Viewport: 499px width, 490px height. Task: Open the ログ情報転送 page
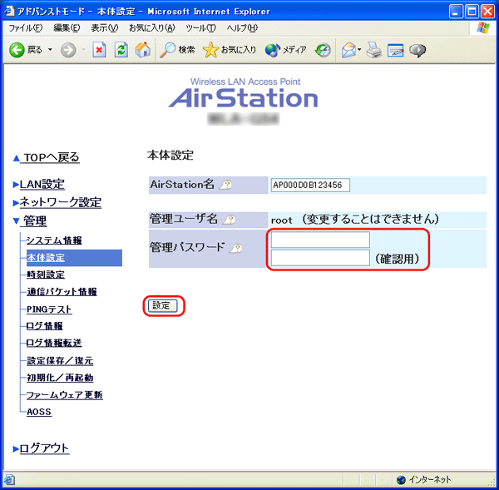tap(54, 343)
